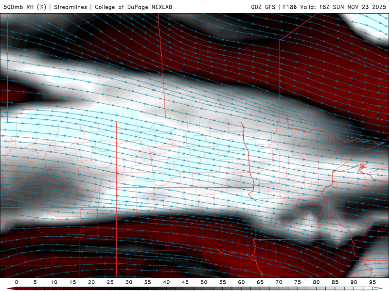This screenshot has width=389, height=291.
Task: Click the '50' colorbar label
Action: point(204,282)
